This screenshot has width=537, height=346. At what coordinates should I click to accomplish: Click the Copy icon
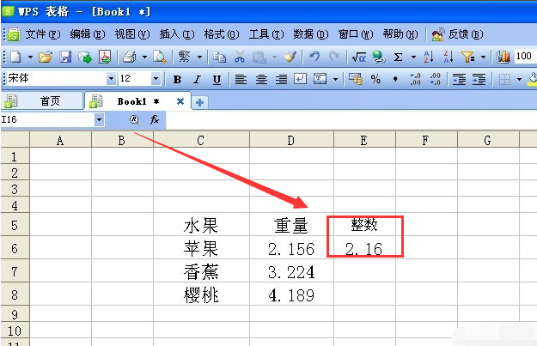[219, 58]
